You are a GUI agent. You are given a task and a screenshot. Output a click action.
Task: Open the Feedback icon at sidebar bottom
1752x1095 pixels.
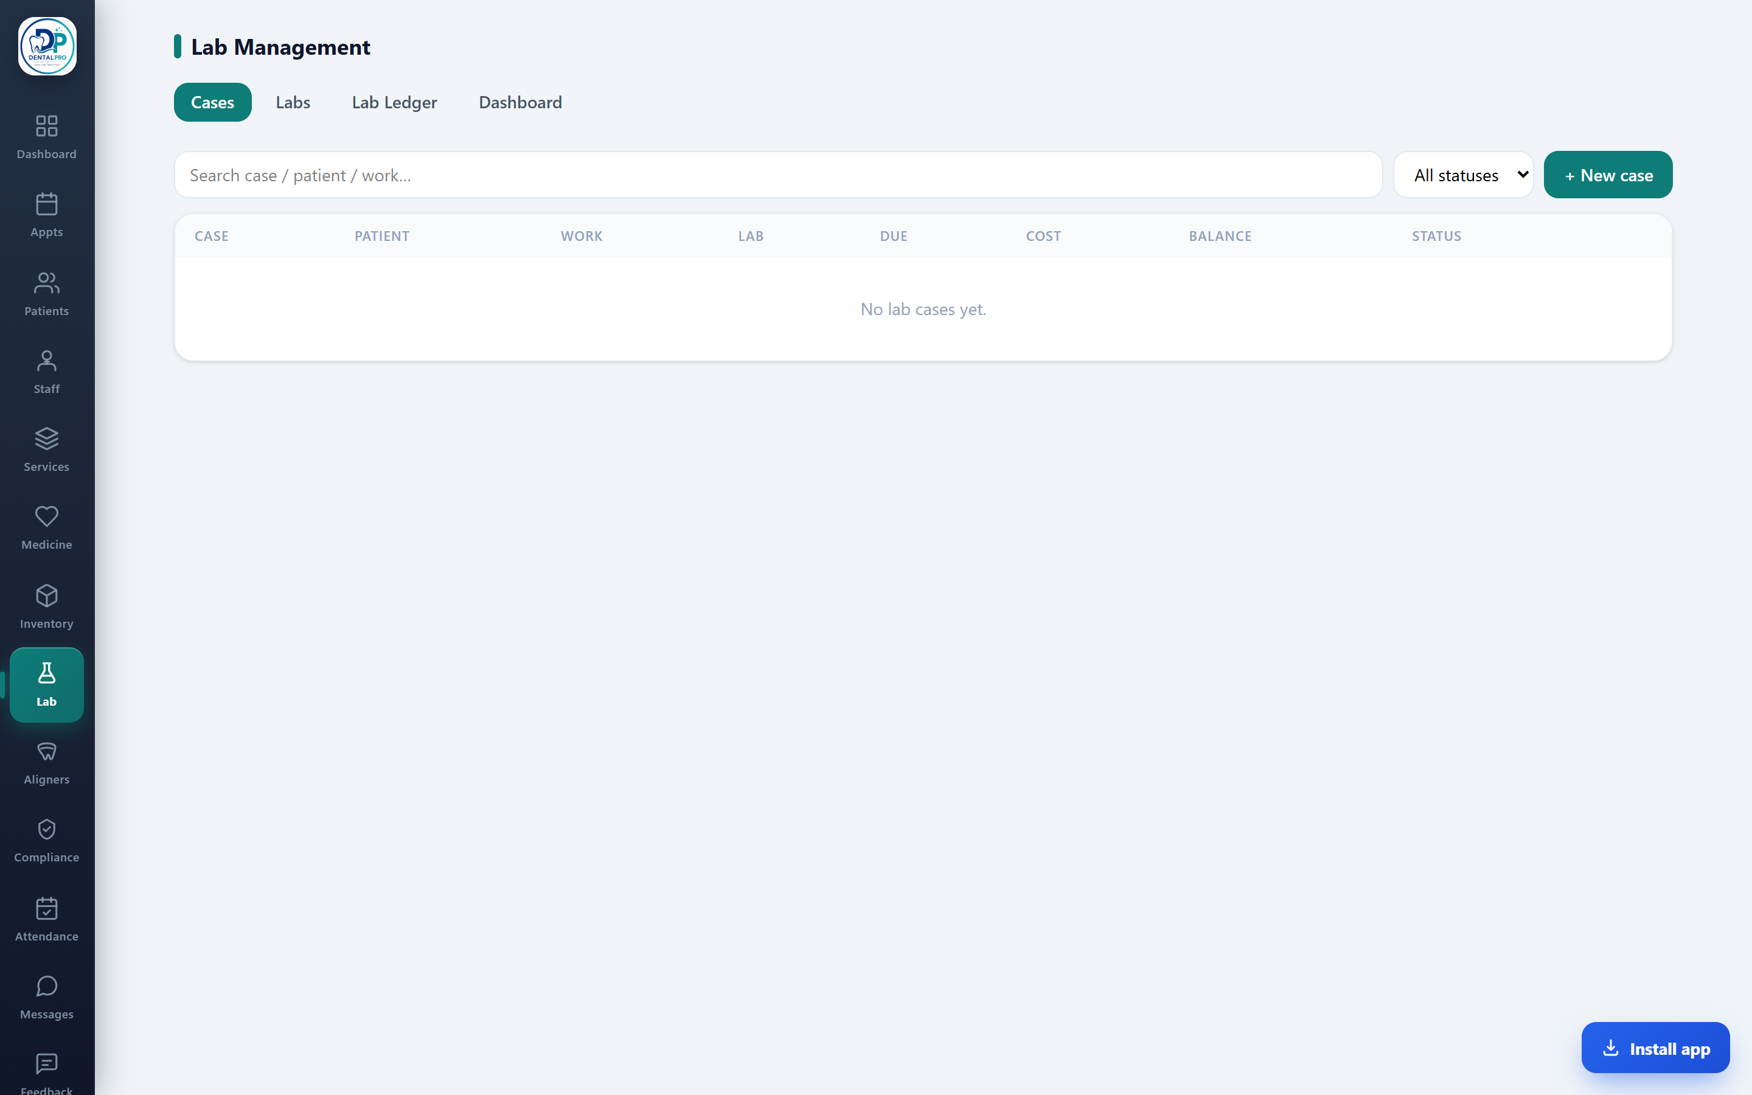coord(46,1065)
